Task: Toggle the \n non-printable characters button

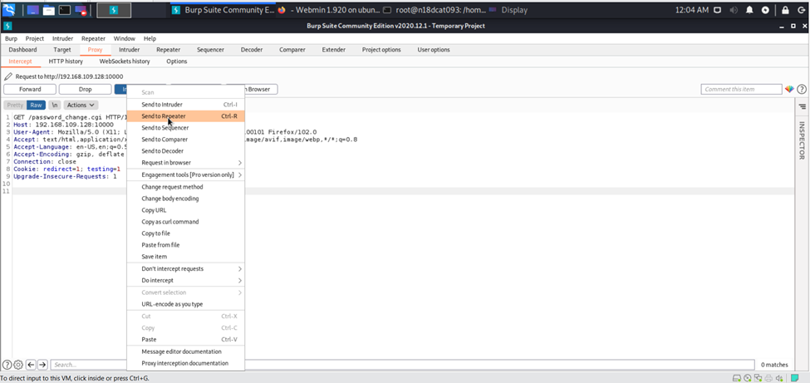Action: pyautogui.click(x=54, y=105)
